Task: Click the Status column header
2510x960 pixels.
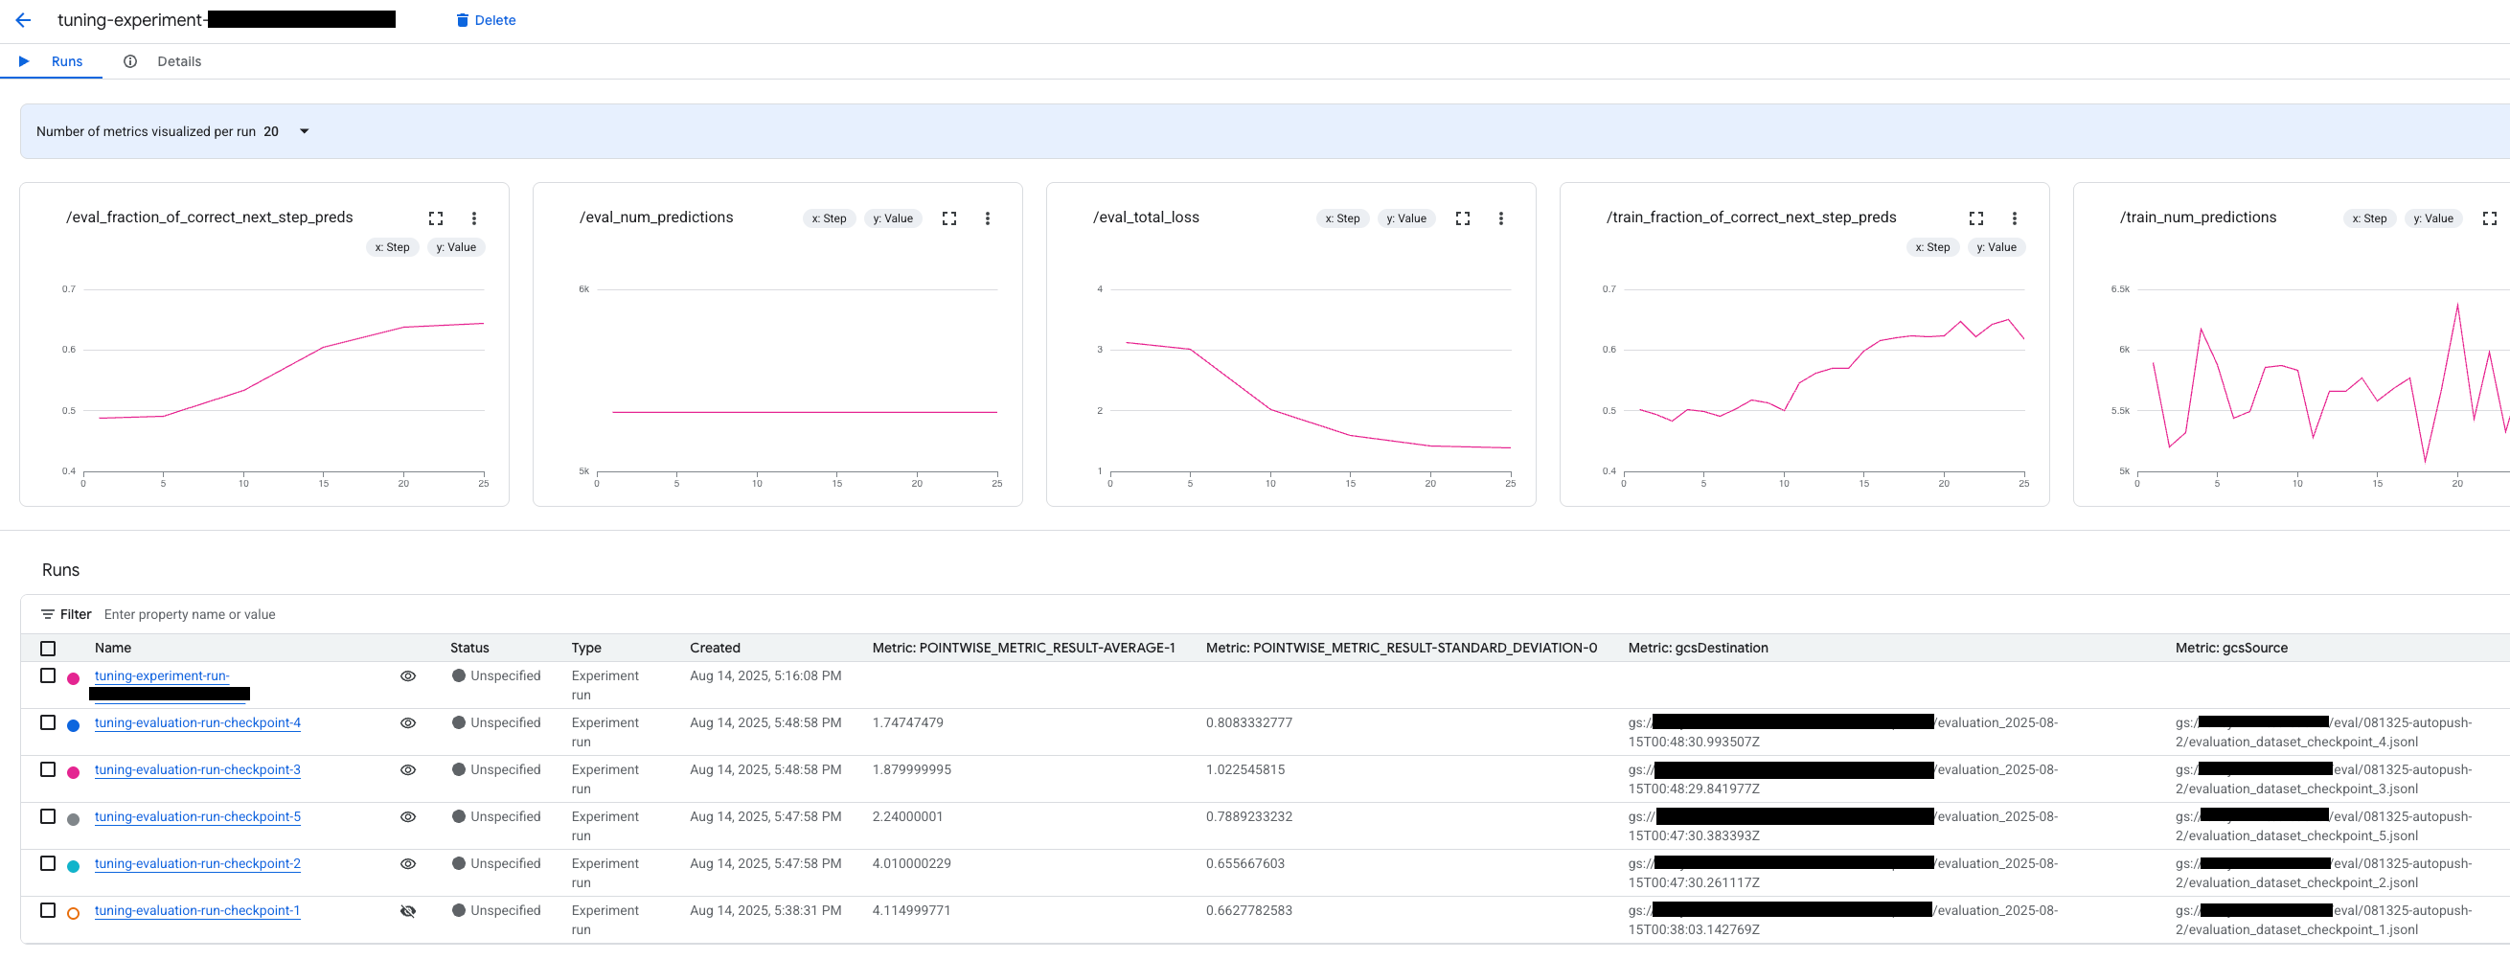Action: point(469,648)
